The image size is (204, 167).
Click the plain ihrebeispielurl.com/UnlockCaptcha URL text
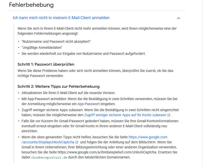pyautogui.click(x=107, y=152)
